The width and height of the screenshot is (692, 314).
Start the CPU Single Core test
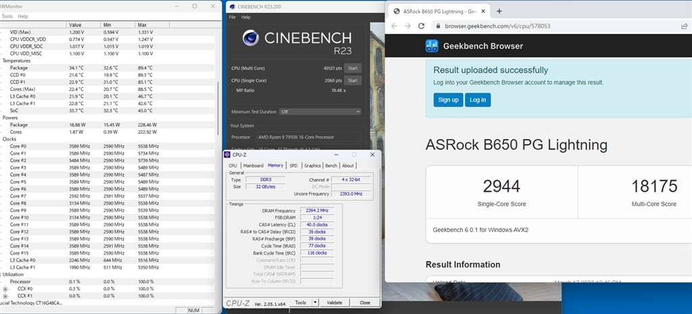pyautogui.click(x=353, y=81)
